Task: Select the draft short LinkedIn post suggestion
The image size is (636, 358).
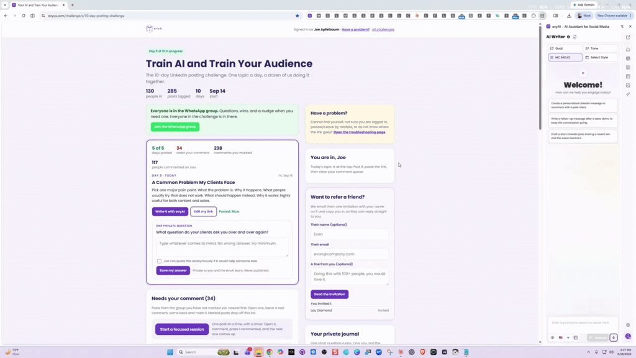Action: click(x=583, y=136)
